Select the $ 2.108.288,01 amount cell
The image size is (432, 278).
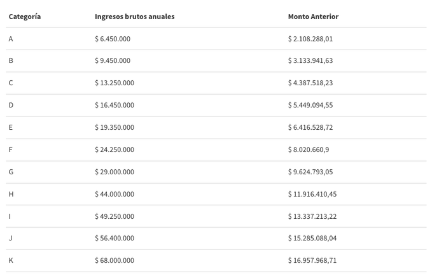[310, 39]
